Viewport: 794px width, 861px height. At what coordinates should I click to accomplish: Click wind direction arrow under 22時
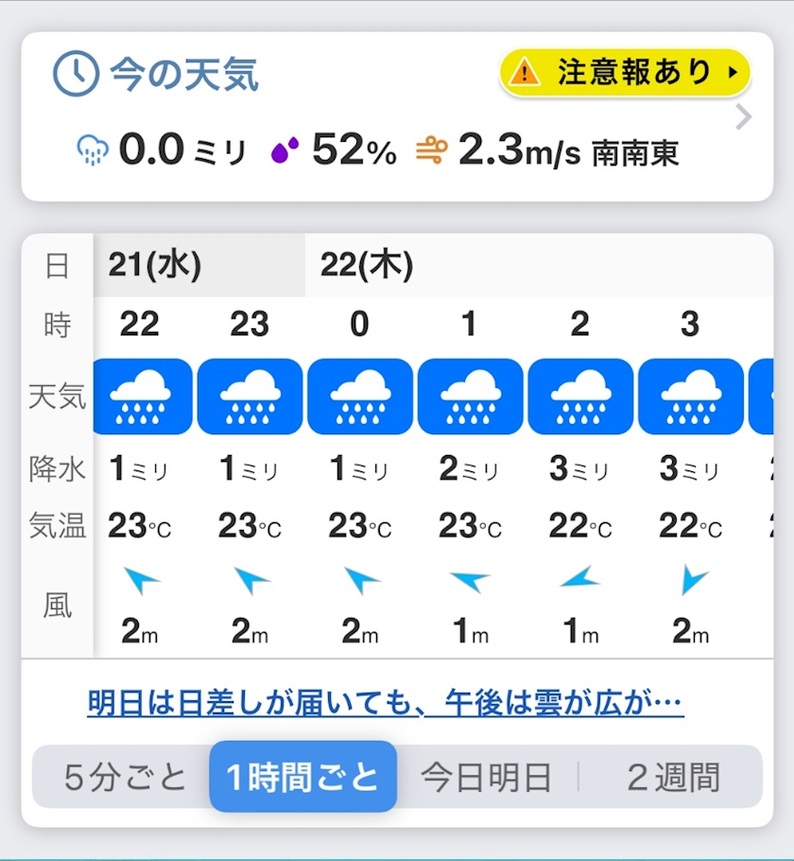tap(142, 580)
